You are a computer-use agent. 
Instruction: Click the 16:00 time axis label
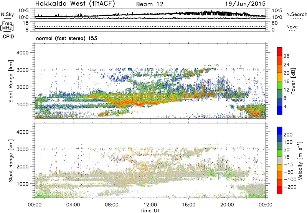pyautogui.click(x=188, y=205)
